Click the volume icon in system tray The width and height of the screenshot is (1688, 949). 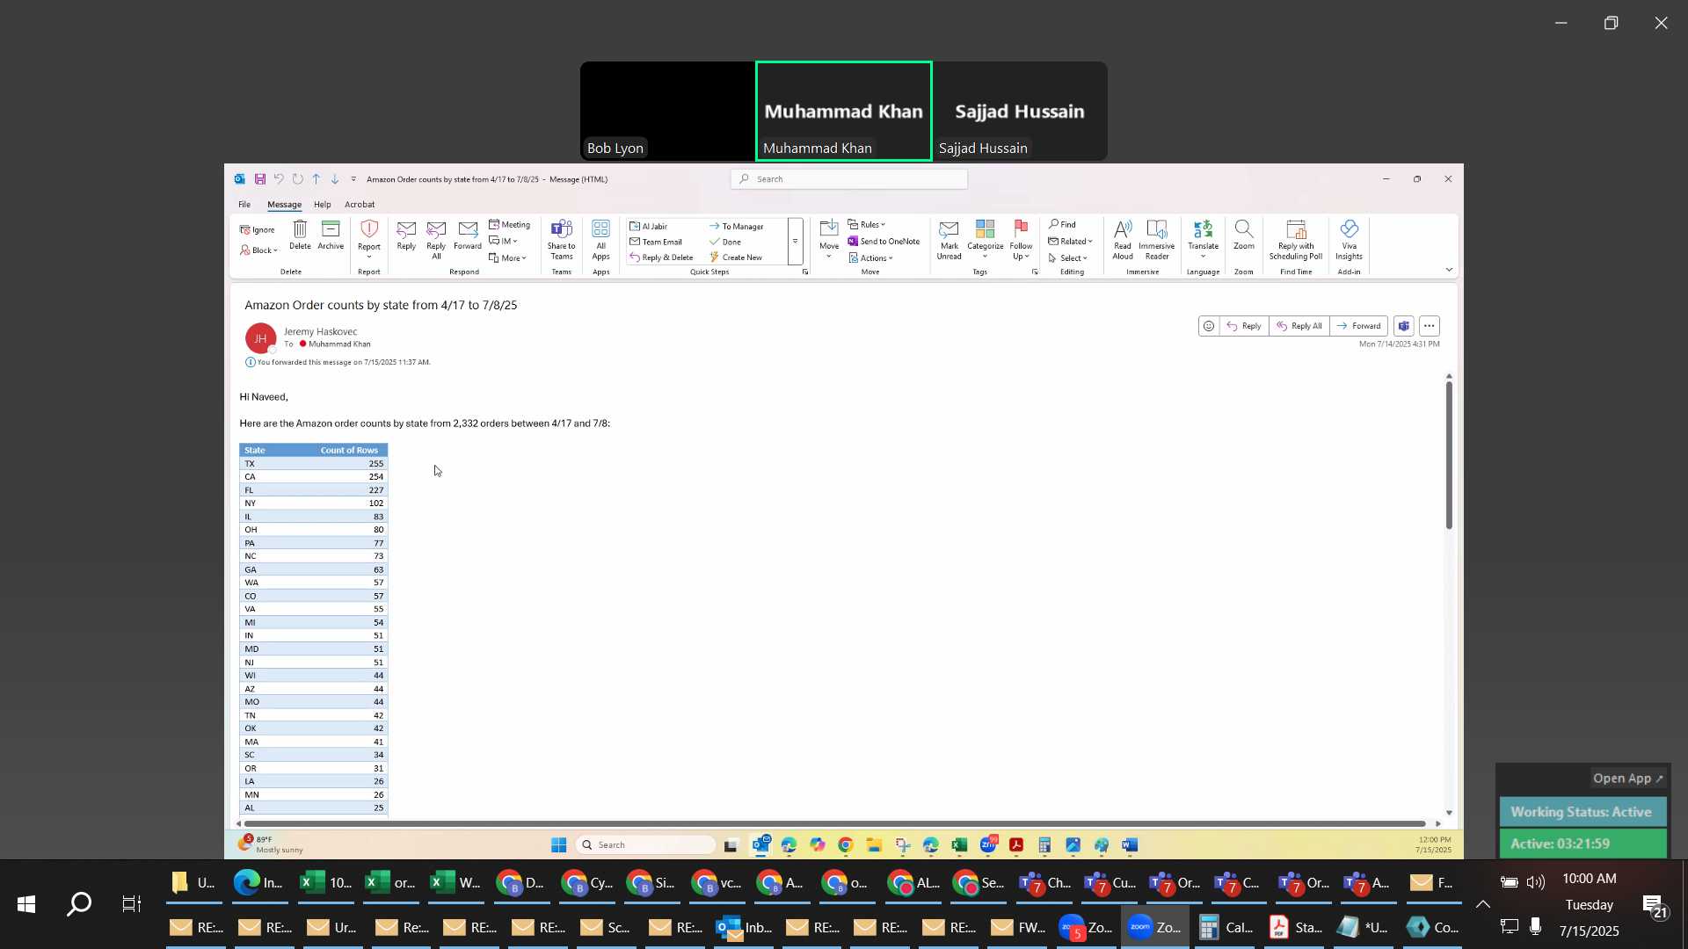[x=1536, y=882]
